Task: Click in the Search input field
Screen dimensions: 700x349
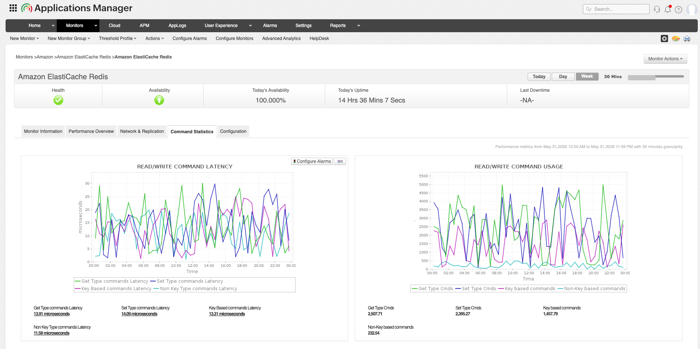Action: point(616,9)
